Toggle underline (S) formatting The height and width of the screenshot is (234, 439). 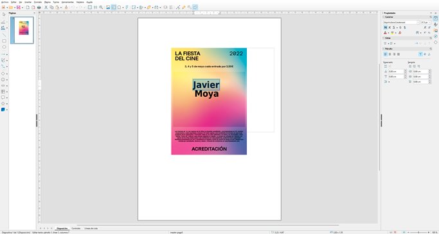point(394,28)
